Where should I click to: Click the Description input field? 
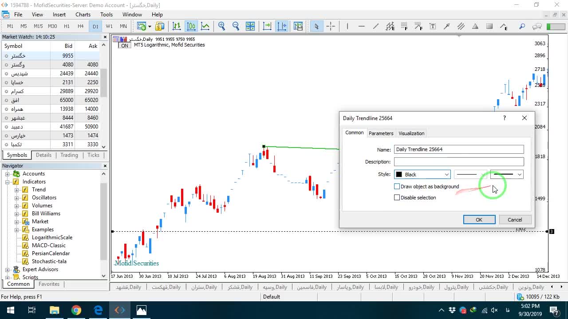coord(459,162)
